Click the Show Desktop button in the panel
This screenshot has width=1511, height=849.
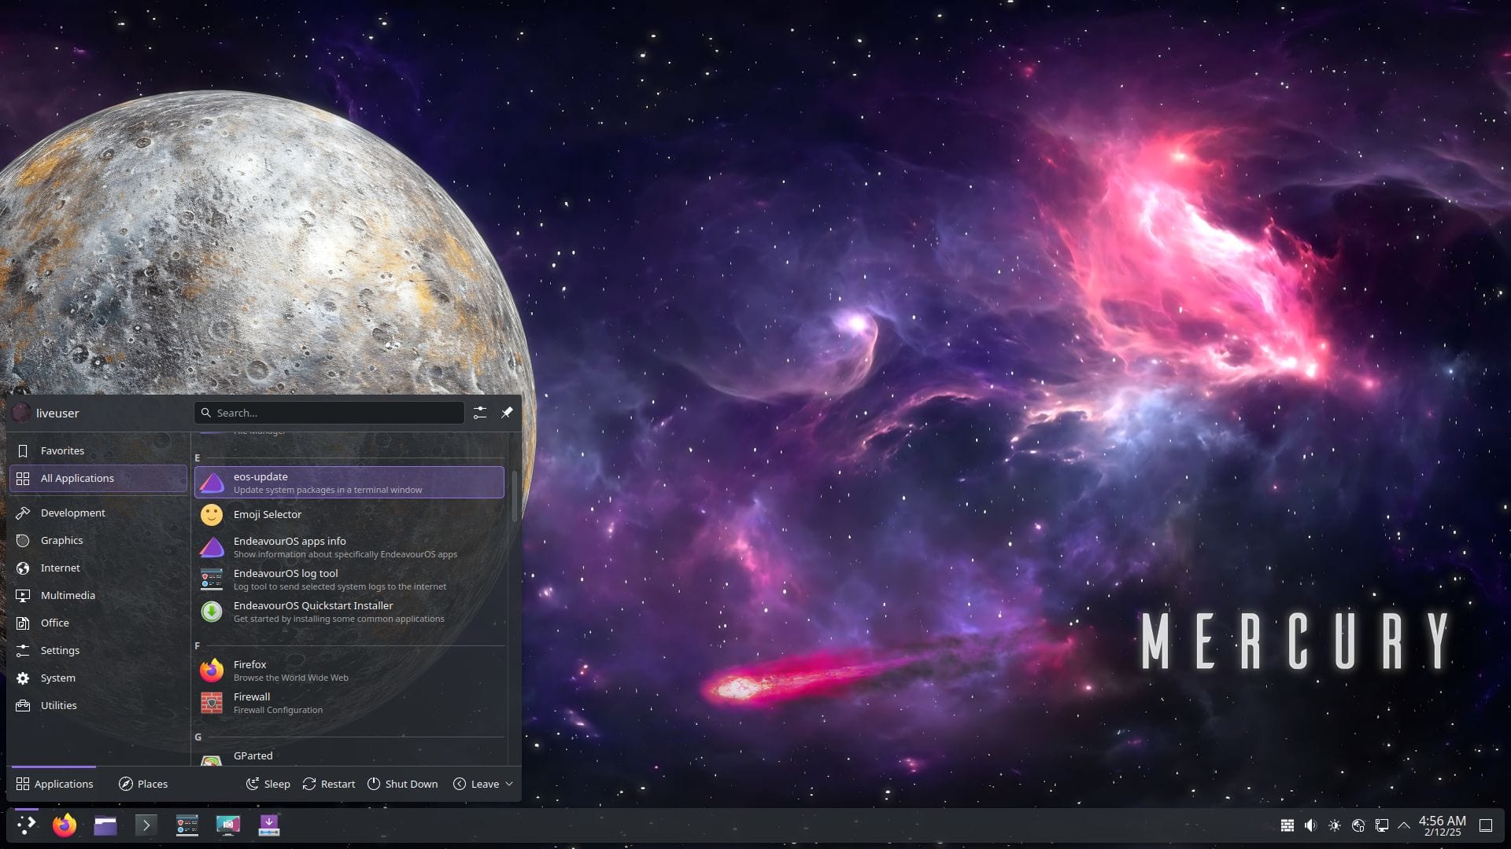(1486, 825)
